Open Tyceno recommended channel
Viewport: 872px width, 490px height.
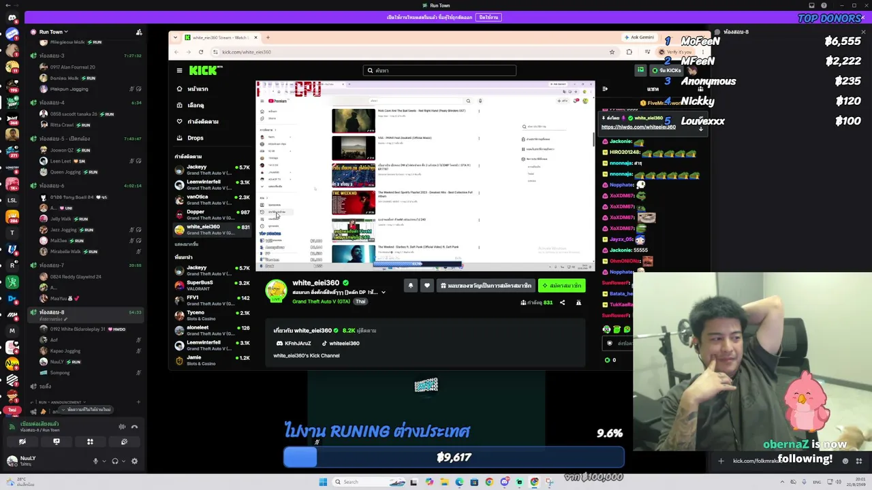(211, 316)
